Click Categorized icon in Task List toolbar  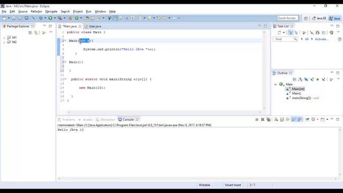click(290, 33)
